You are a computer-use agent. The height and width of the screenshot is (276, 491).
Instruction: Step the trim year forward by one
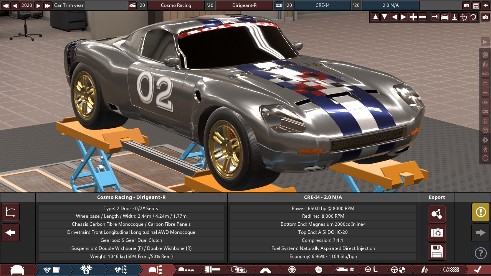click(38, 5)
